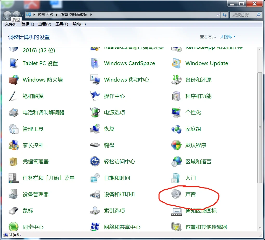265x240 pixels.
Task: Open the 声音 speaker icon
Action: click(176, 194)
